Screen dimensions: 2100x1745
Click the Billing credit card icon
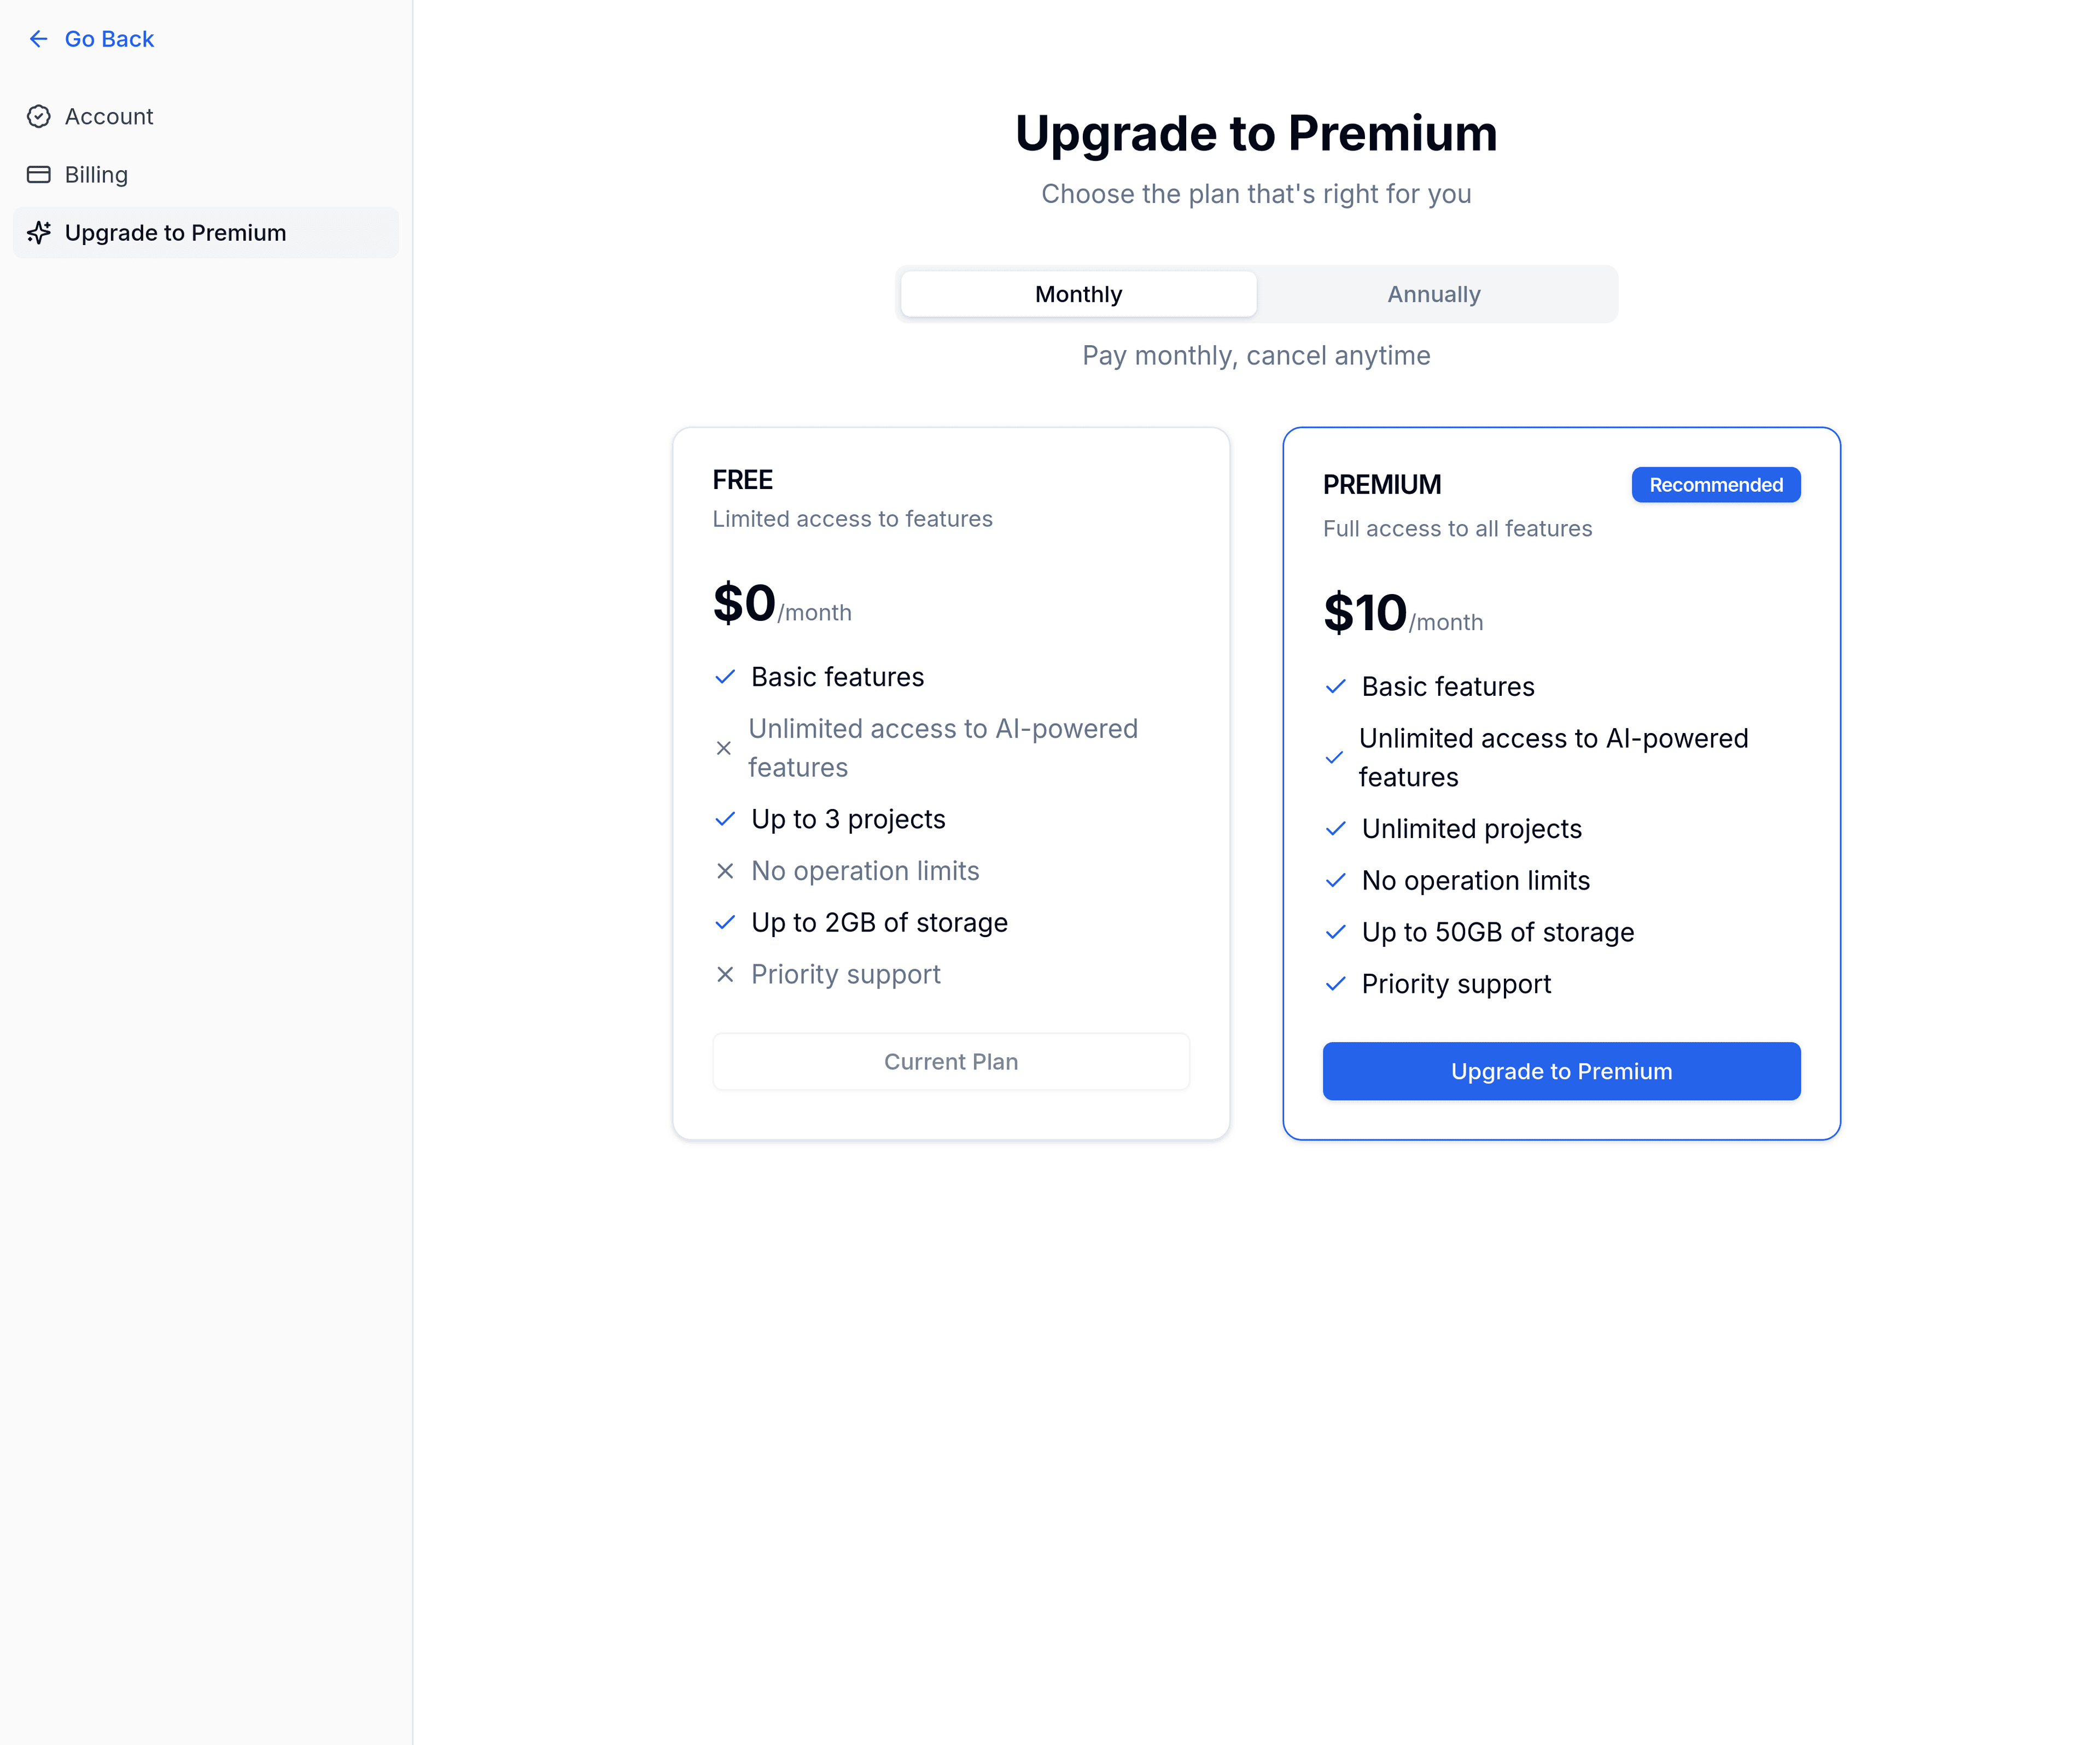point(39,175)
